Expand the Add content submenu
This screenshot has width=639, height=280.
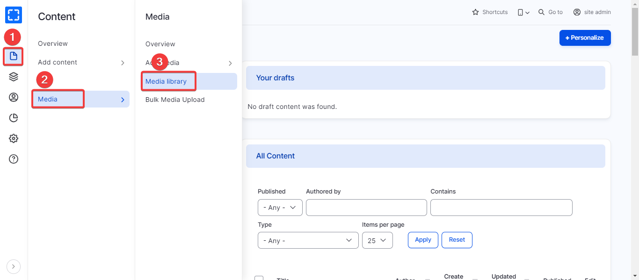(x=123, y=63)
